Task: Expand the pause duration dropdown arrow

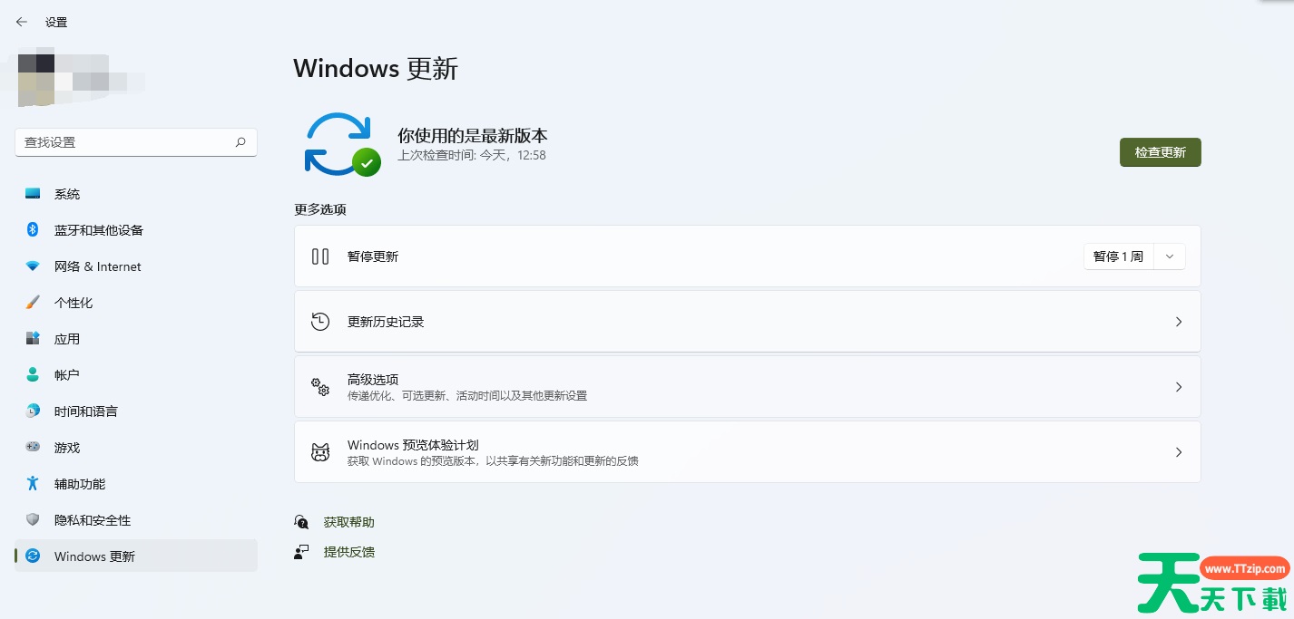Action: (x=1170, y=256)
